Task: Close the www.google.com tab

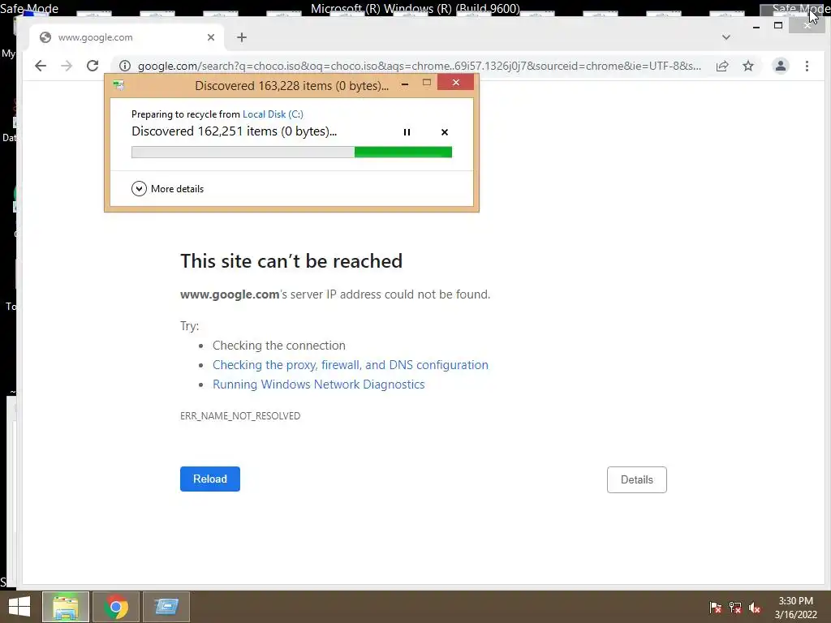Action: point(211,37)
